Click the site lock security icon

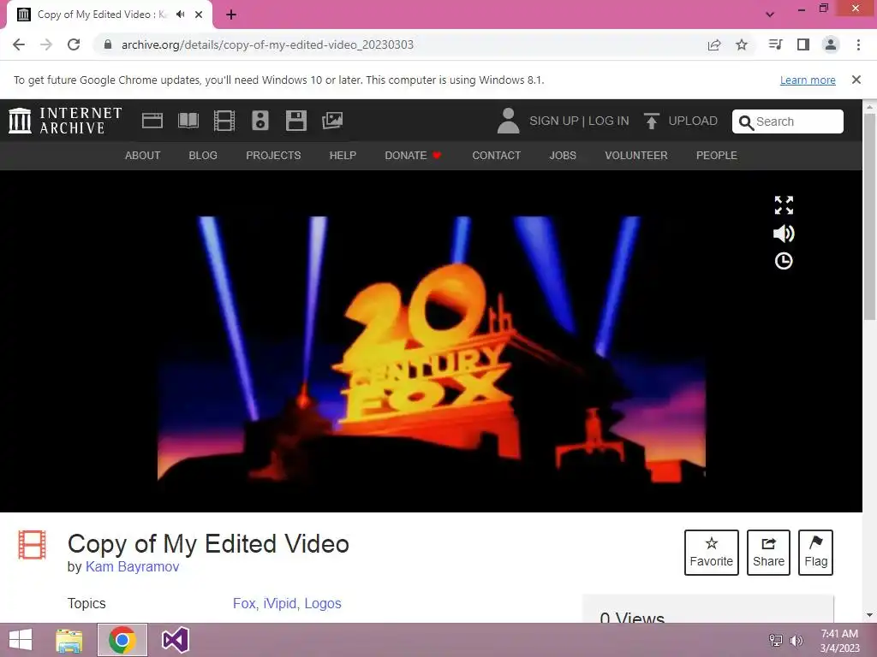tap(108, 44)
